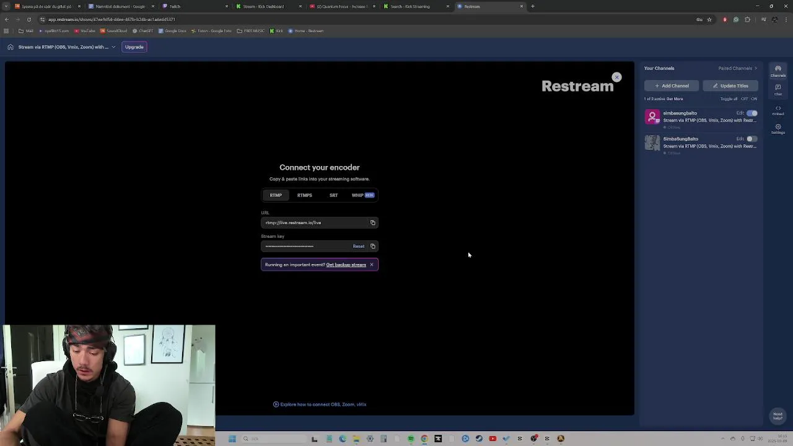Open the Channels panel icon in right sidebar
The image size is (793, 446).
point(778,71)
